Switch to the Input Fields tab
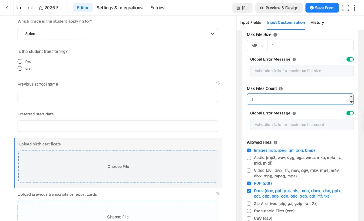 (250, 22)
